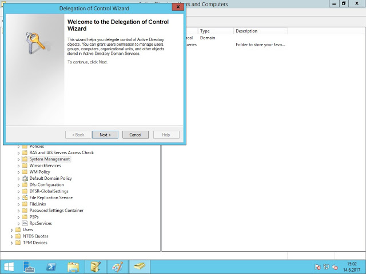Click the File Replication Service icon

point(25,198)
